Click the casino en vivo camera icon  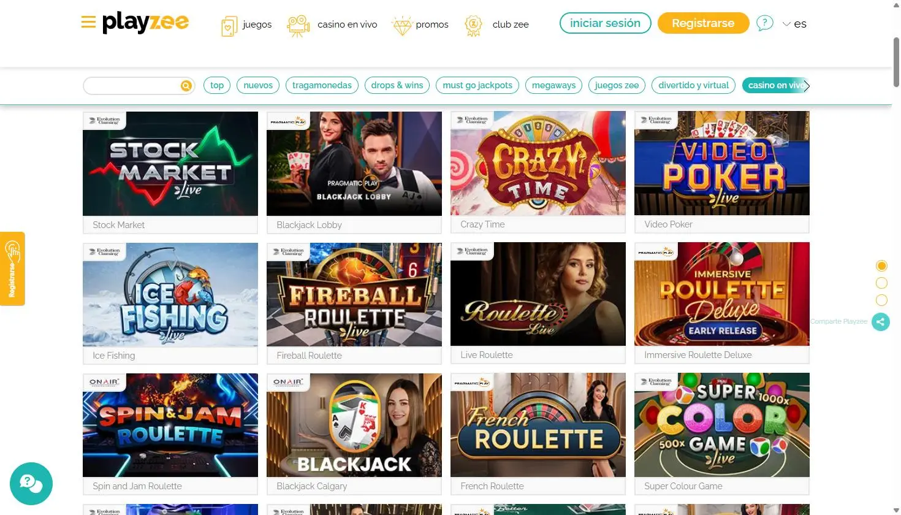[x=298, y=26]
